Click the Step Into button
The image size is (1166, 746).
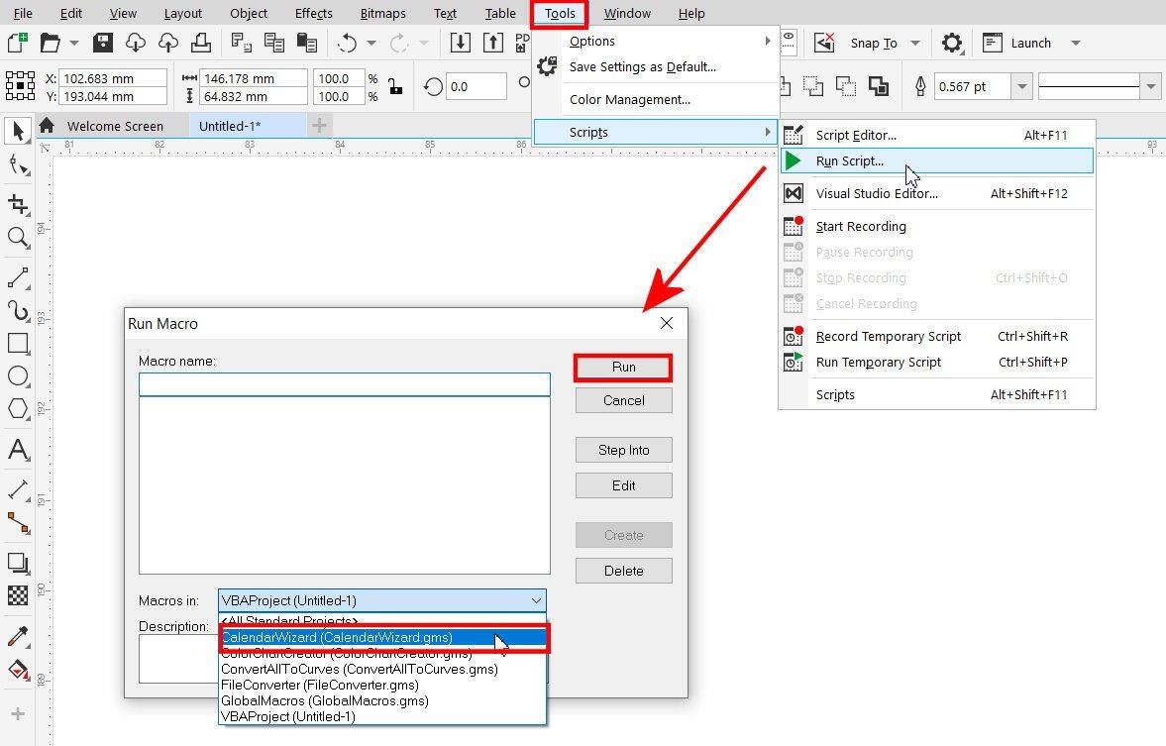pyautogui.click(x=622, y=449)
